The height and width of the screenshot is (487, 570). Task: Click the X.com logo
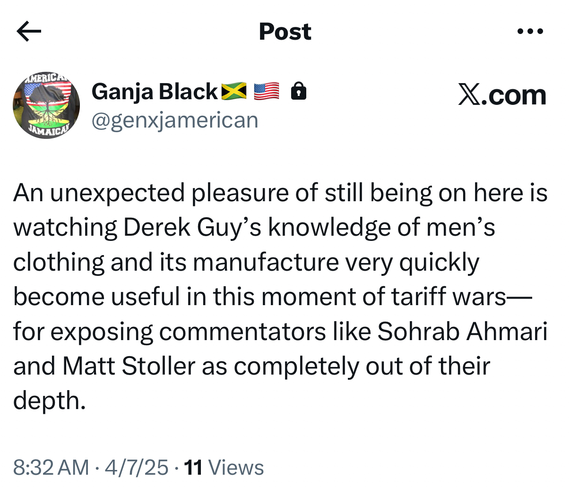[502, 95]
